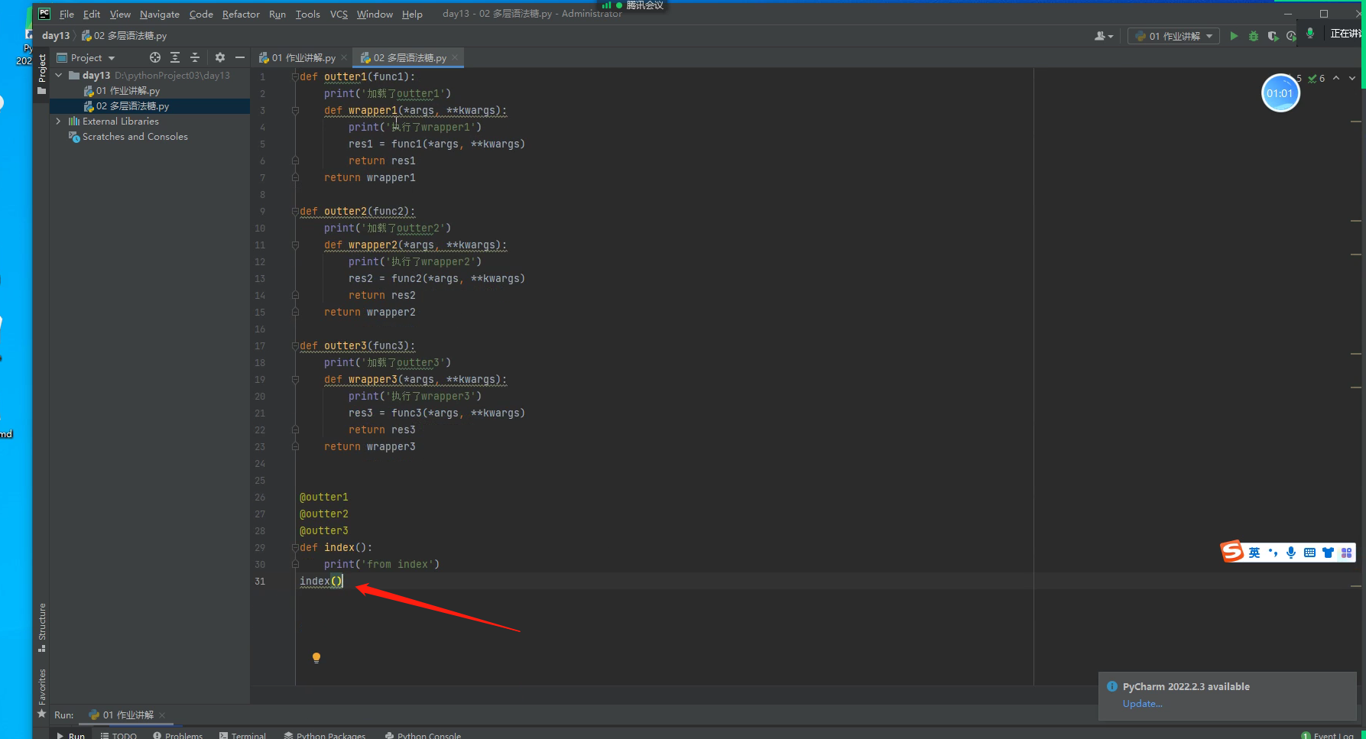Close the 02 多层语法糖.py editor tab
The image size is (1366, 739).
point(455,57)
